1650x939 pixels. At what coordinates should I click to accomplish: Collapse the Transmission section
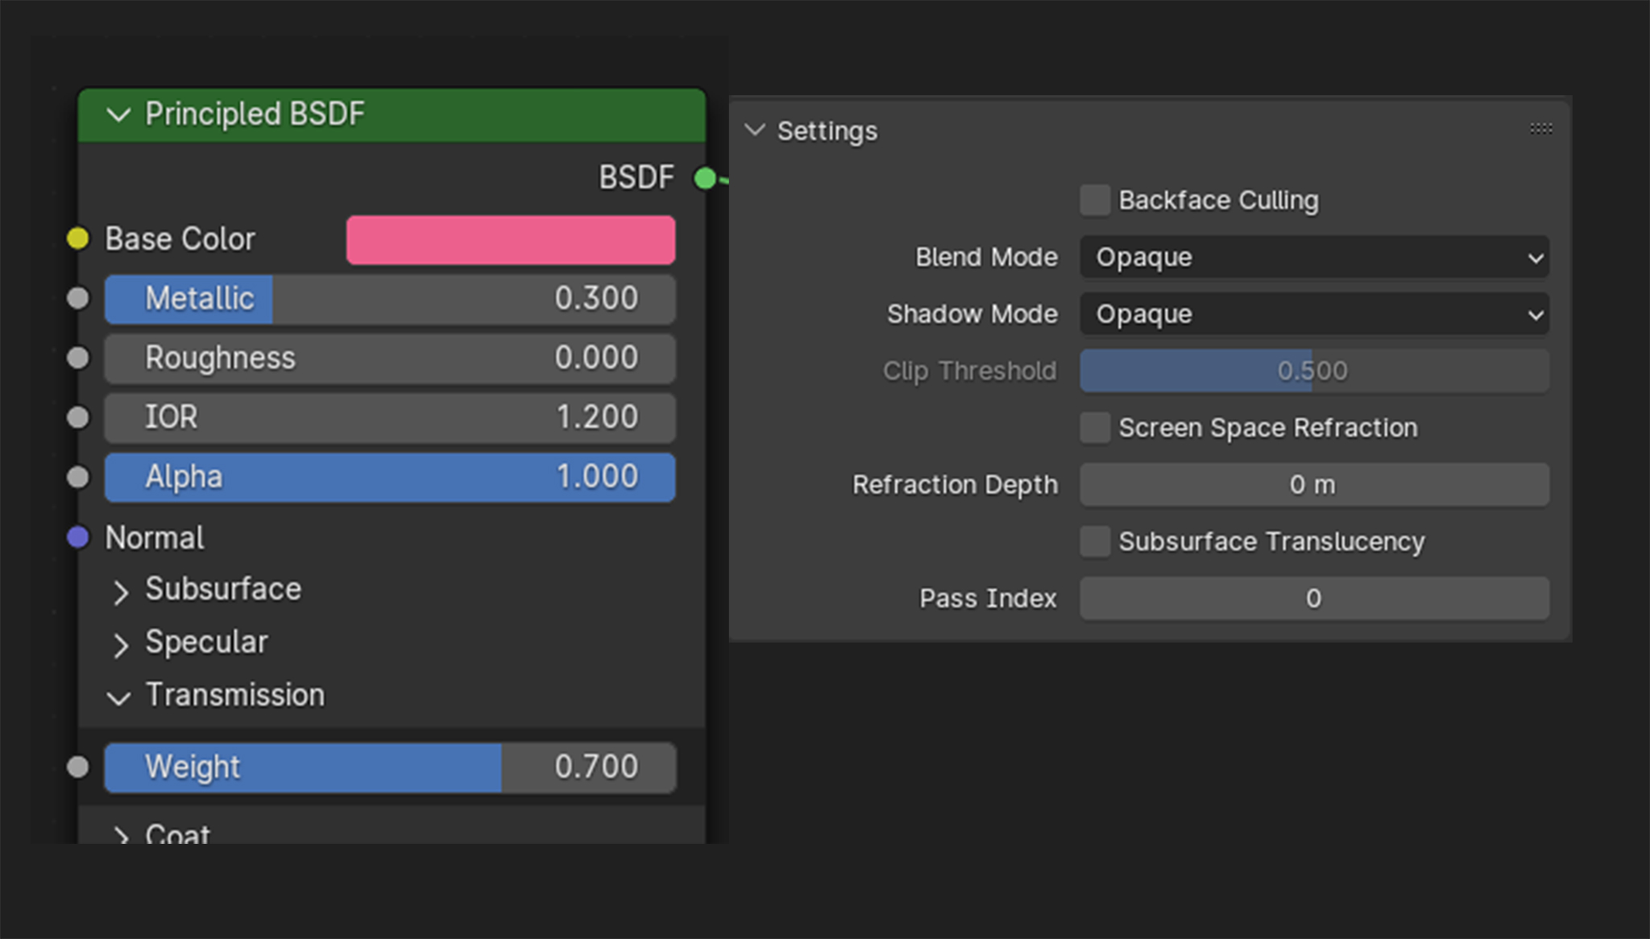[x=119, y=697]
